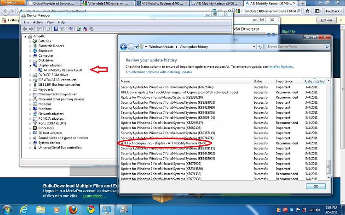345x215 pixels.
Task: Open address bar history dropdown in Windows Update
Action: point(254,47)
